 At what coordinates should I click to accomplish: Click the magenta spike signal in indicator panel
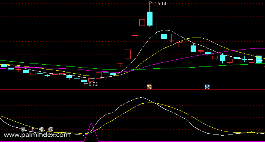pyautogui.click(x=91, y=132)
